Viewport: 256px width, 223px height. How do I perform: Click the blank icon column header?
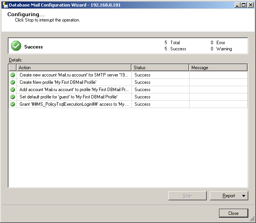coord(12,68)
